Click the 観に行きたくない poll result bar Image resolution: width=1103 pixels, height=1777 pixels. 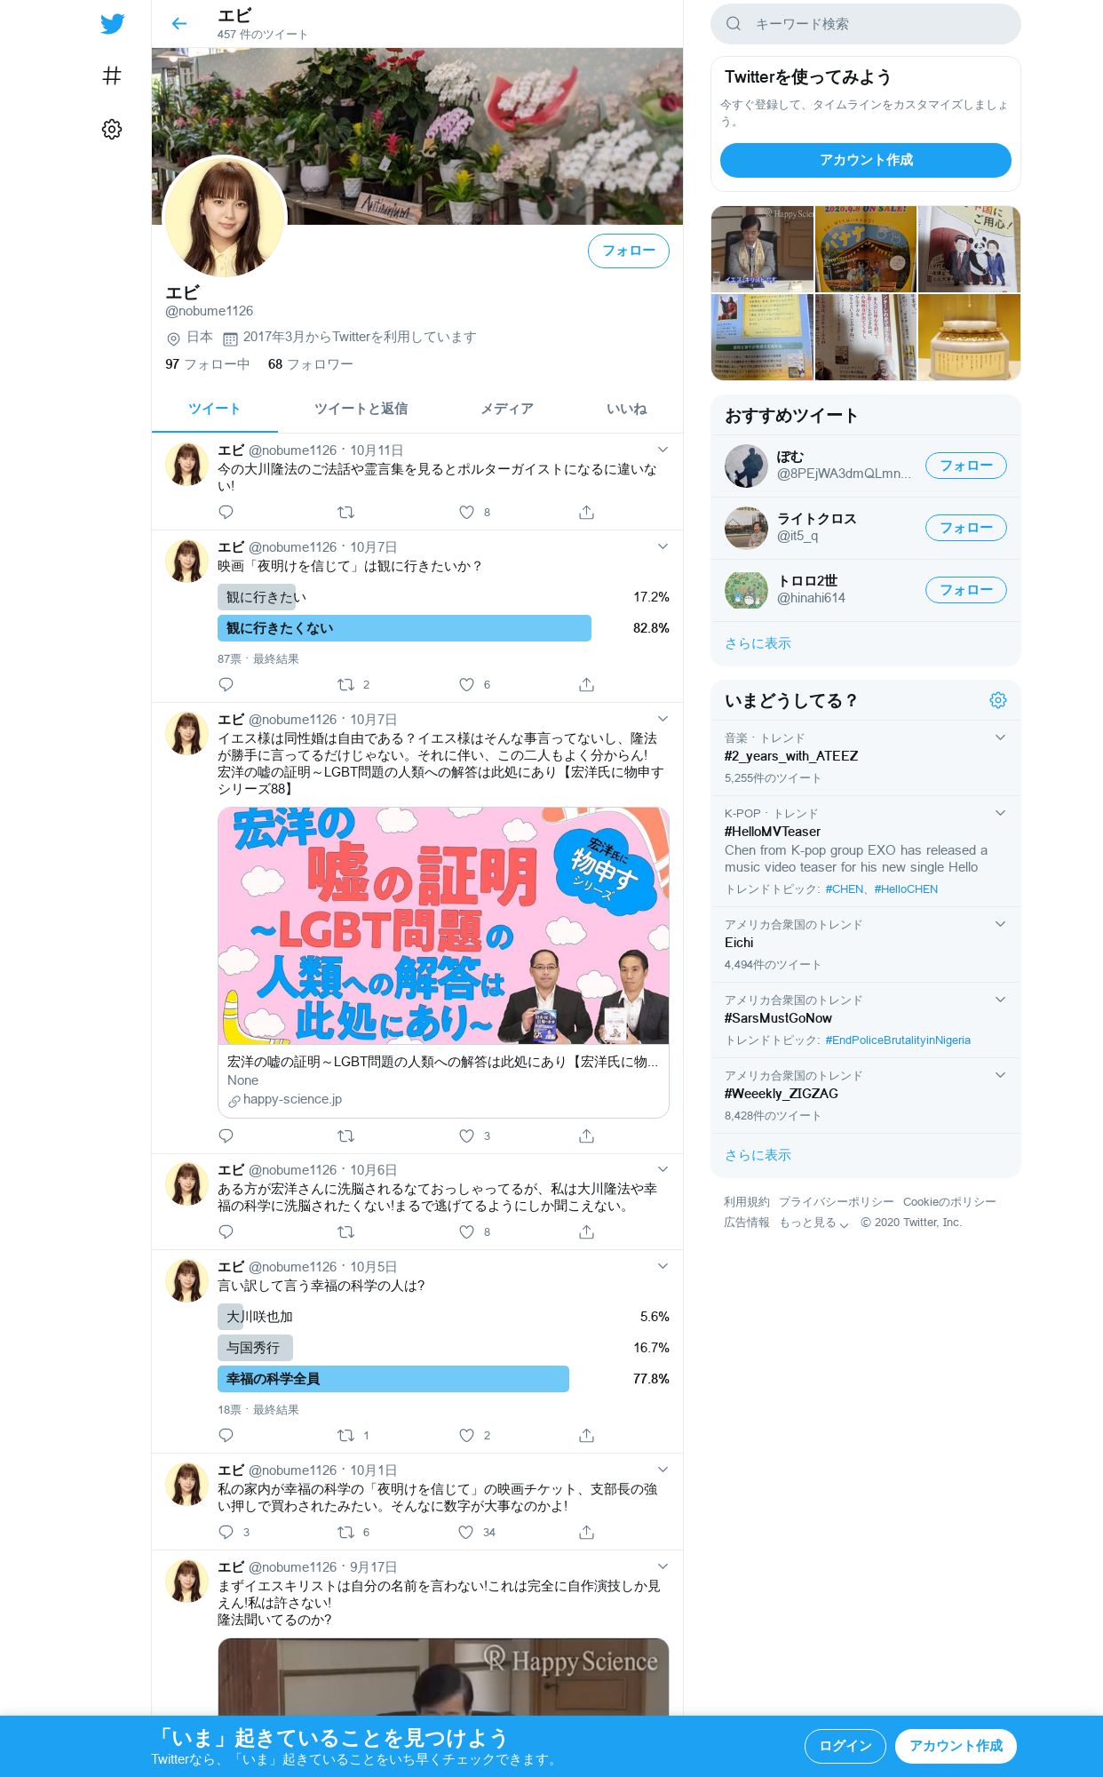pos(404,629)
